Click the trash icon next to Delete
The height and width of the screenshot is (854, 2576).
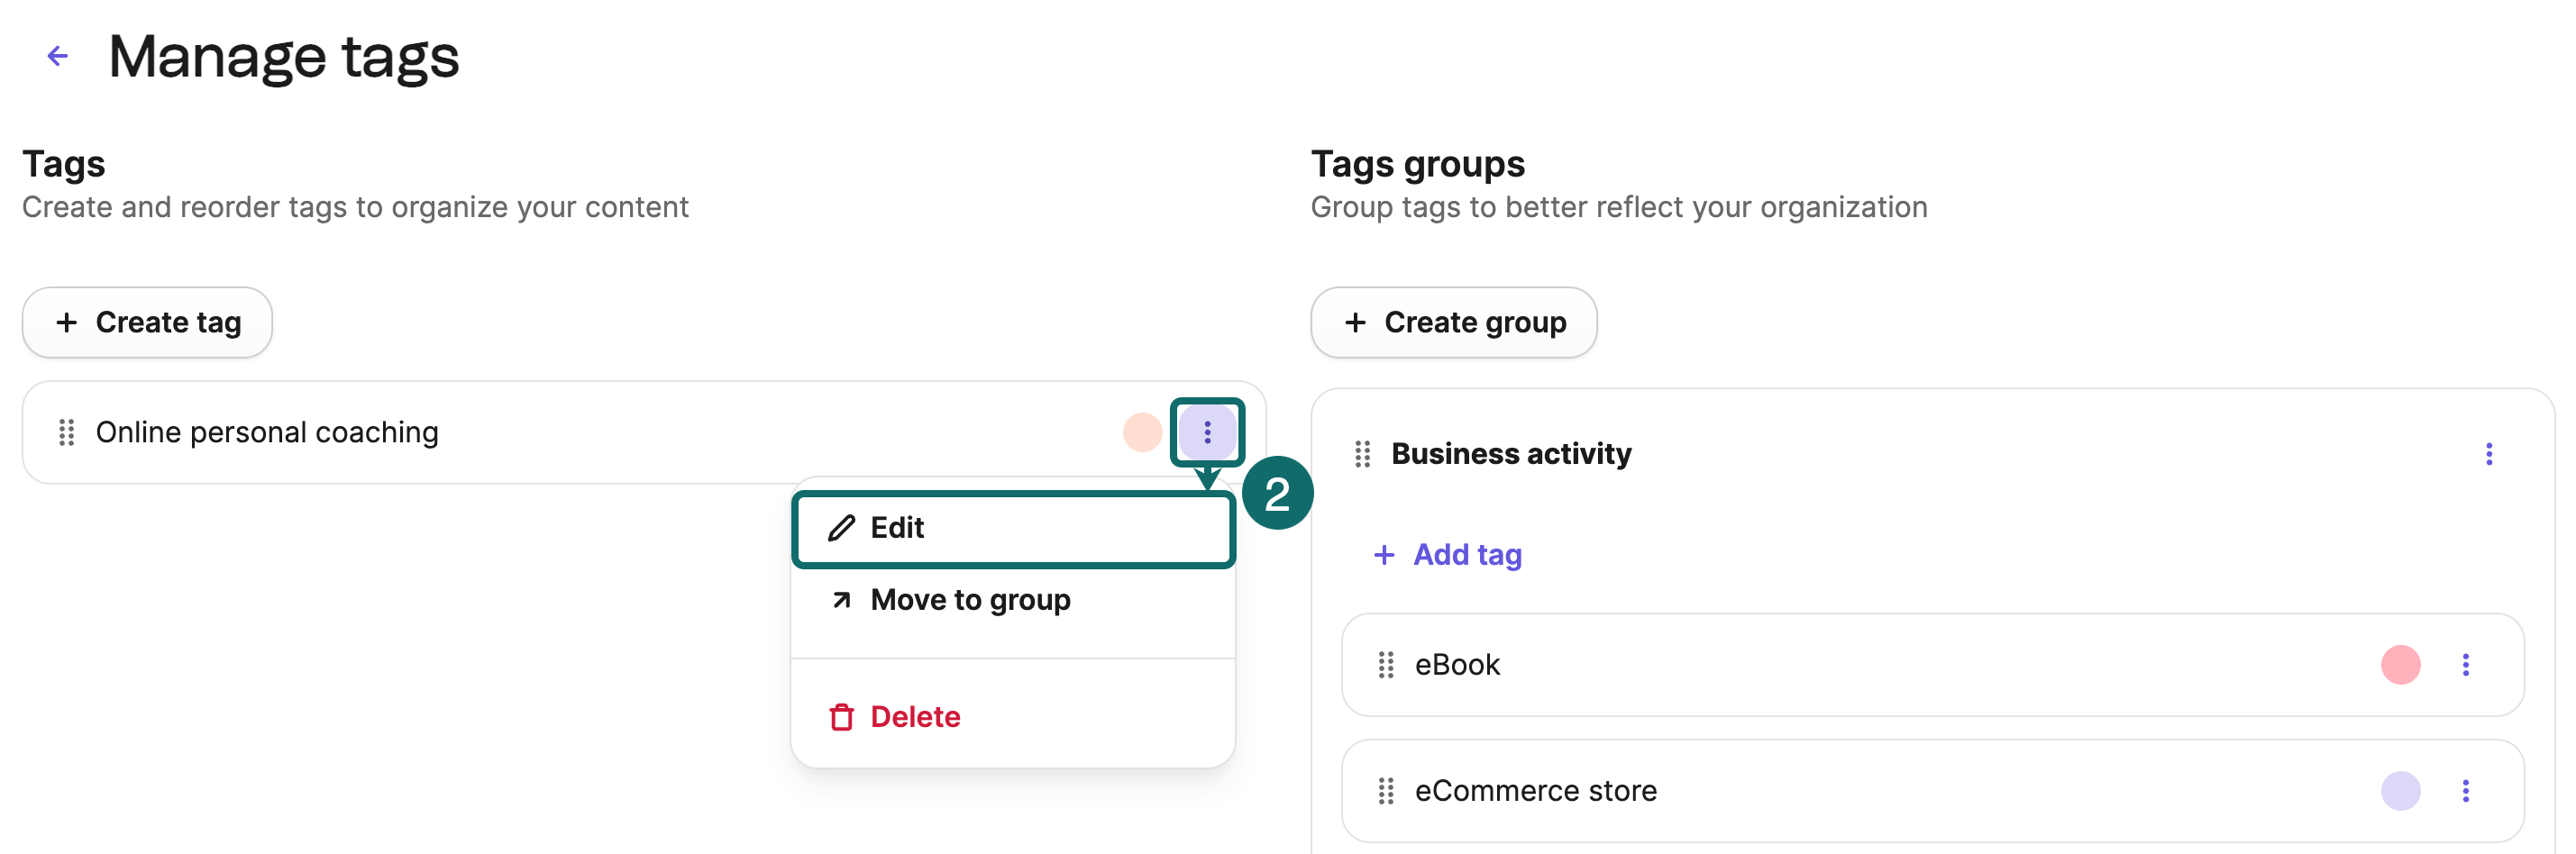click(841, 717)
